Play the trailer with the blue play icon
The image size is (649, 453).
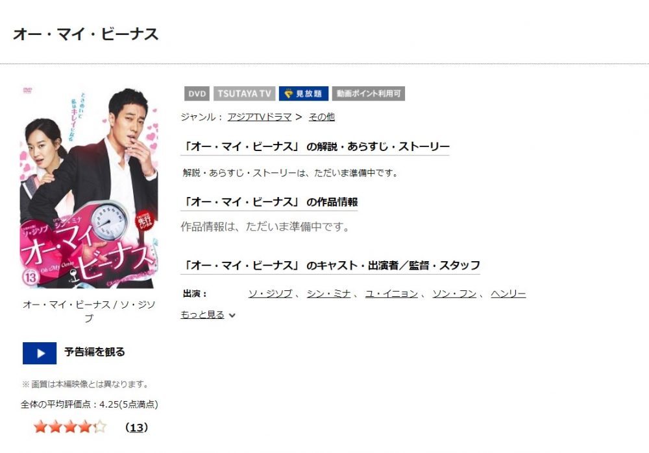(40, 353)
